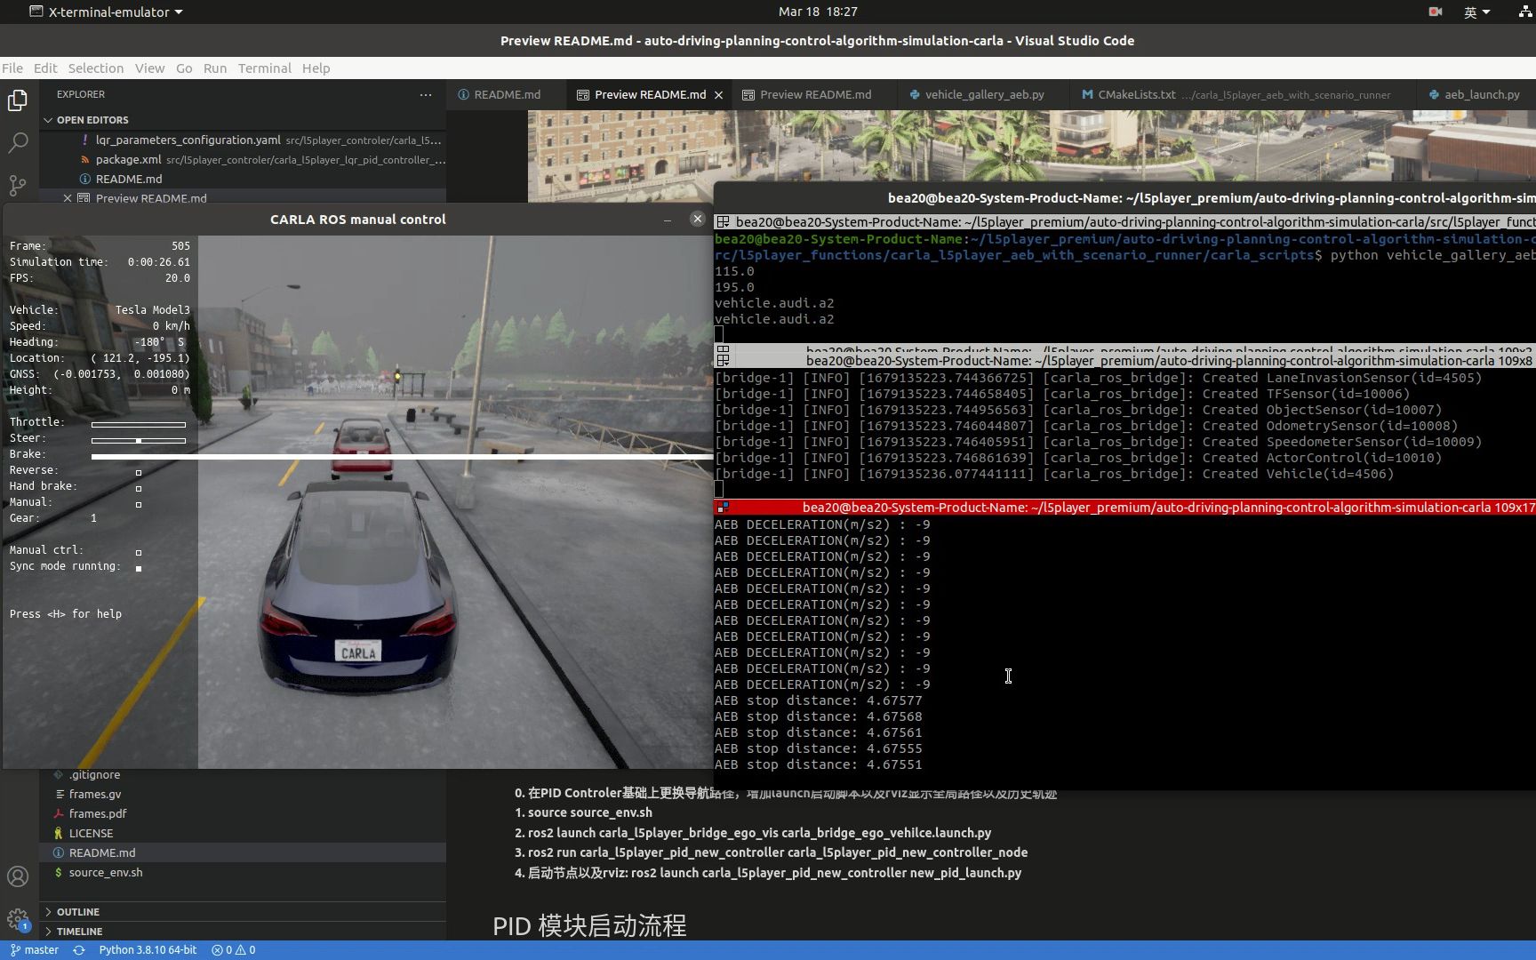Close the CARLA ROS manual control window
1536x960 pixels.
pos(698,219)
